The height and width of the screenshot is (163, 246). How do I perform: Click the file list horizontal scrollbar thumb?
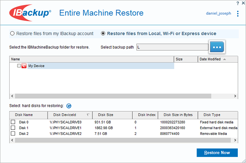(113, 96)
